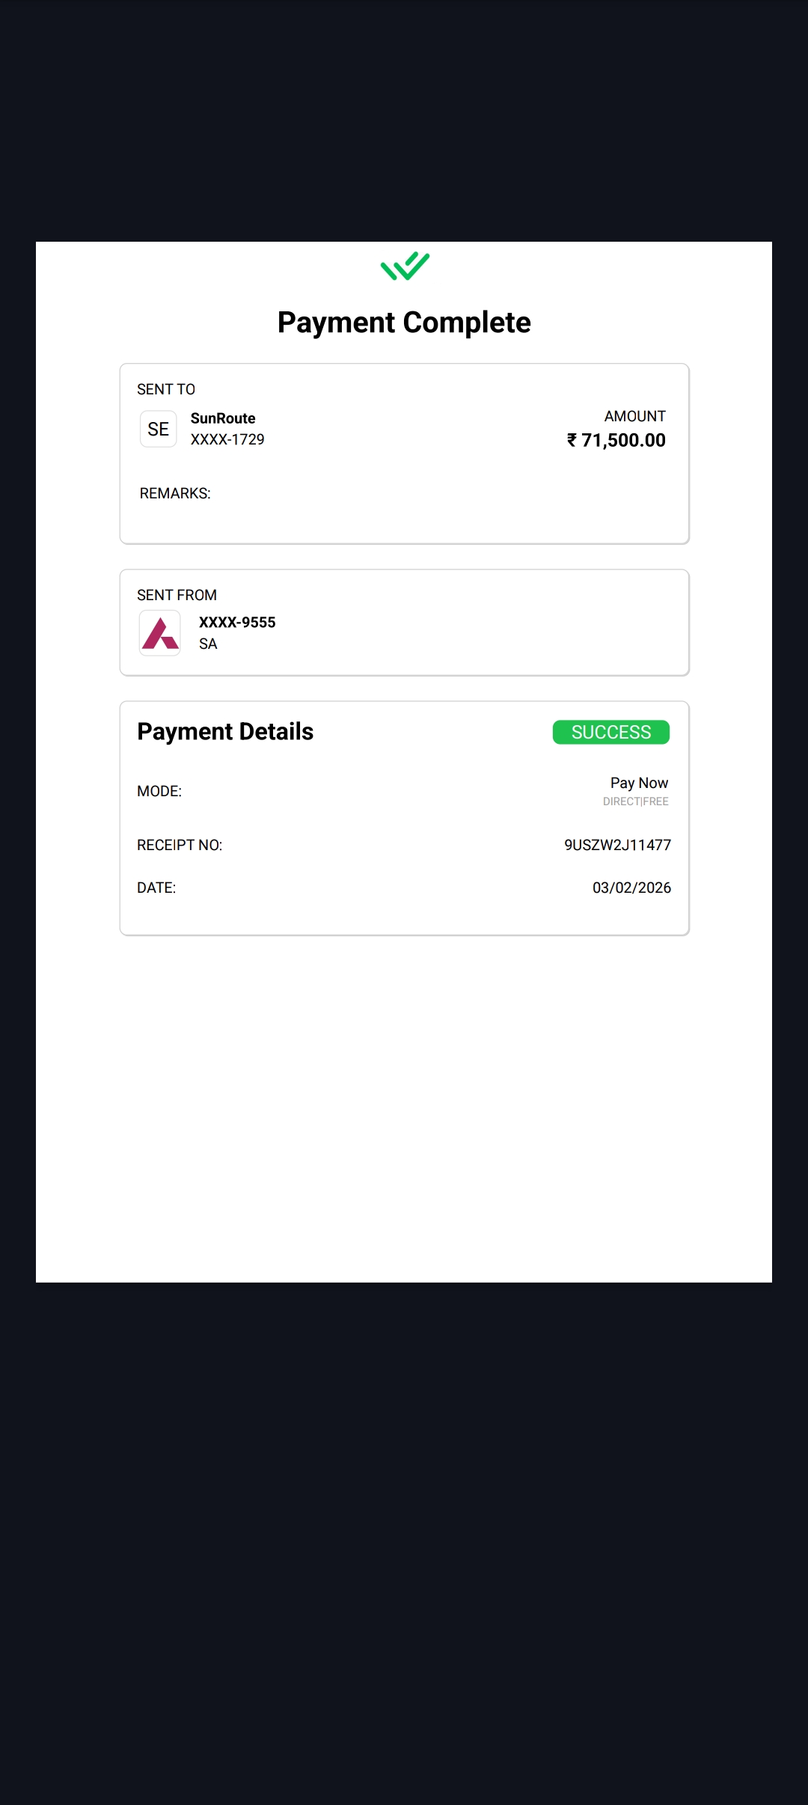Tap sender account number XXXX-9555
This screenshot has height=1805, width=808.
(237, 623)
